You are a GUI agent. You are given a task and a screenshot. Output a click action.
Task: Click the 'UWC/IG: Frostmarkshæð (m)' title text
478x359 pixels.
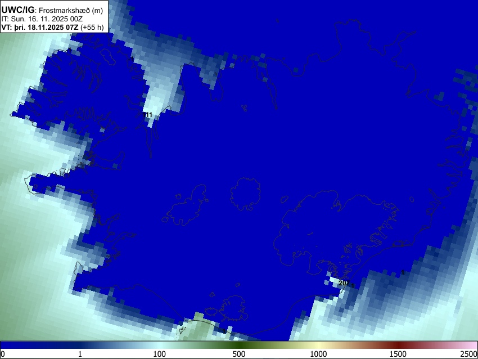(x=52, y=10)
